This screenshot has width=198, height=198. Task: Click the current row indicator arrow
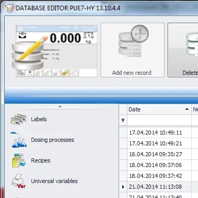click(123, 187)
